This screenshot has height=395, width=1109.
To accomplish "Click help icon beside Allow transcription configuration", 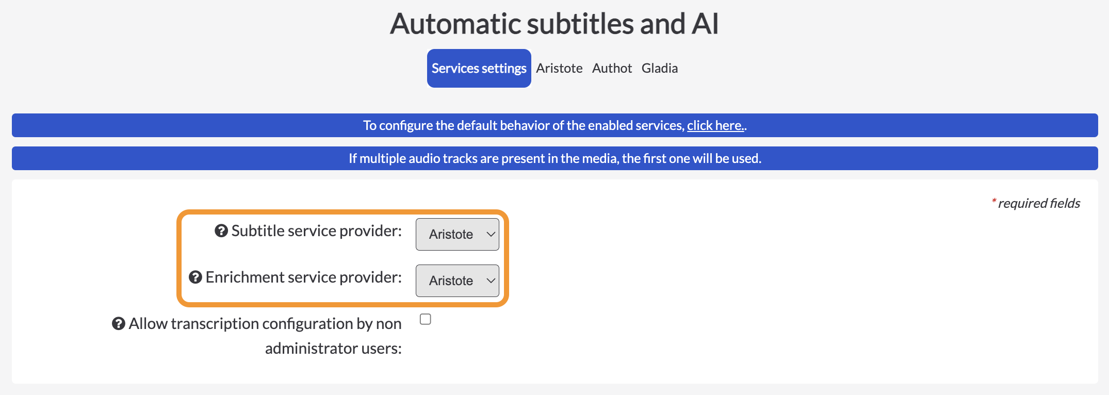I will (x=119, y=324).
